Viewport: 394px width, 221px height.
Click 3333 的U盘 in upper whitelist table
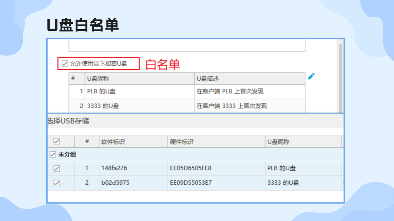point(103,106)
